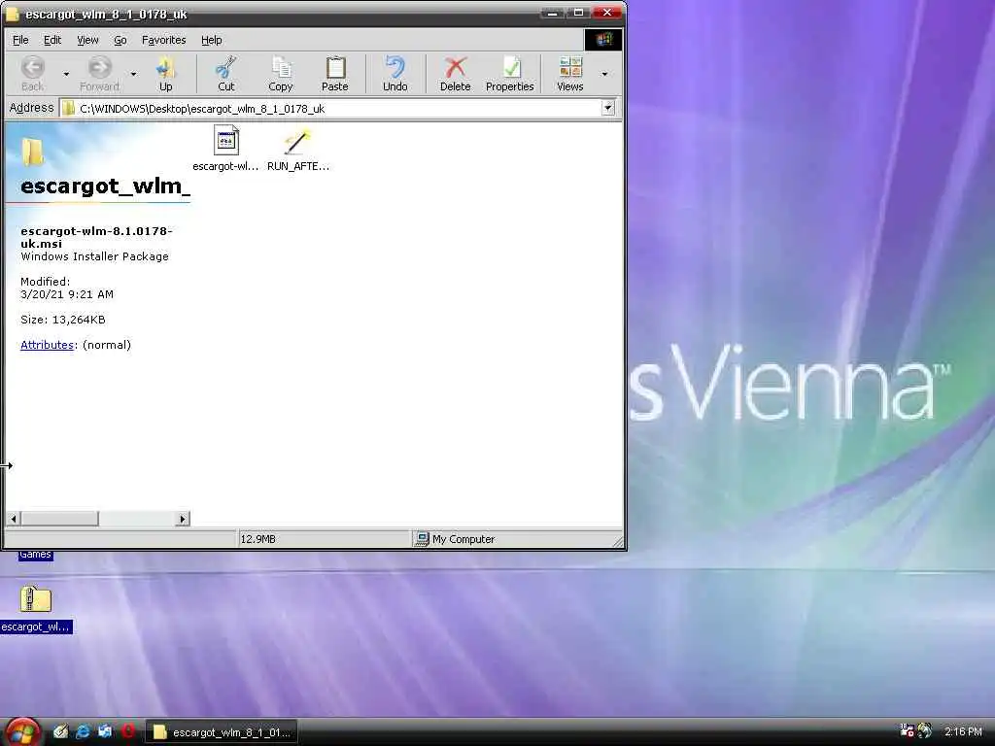
Task: Click the globe system tray icon
Action: (925, 730)
